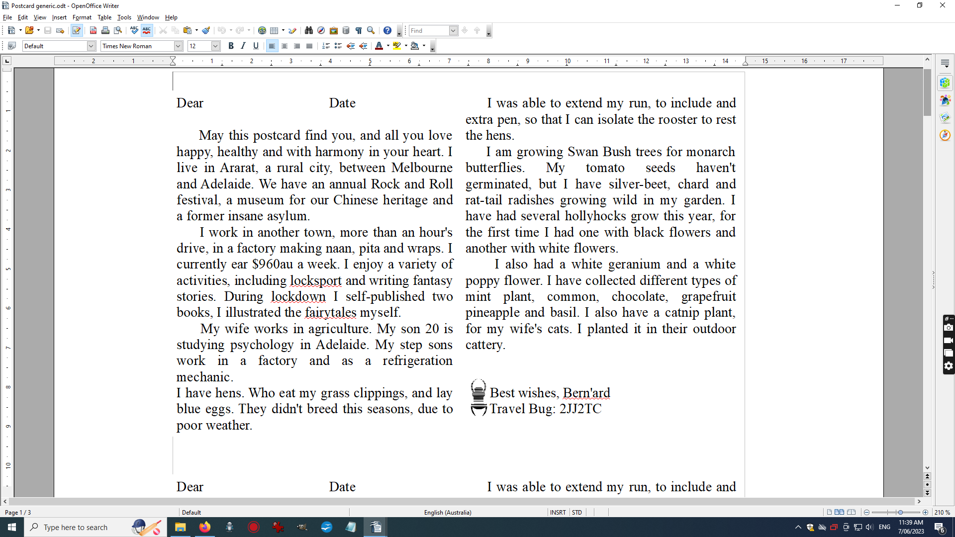Viewport: 955px width, 537px height.
Task: Open font color dropdown arrow
Action: (388, 46)
